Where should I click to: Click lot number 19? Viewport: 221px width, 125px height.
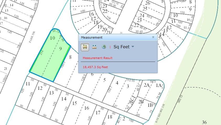[100, 26]
